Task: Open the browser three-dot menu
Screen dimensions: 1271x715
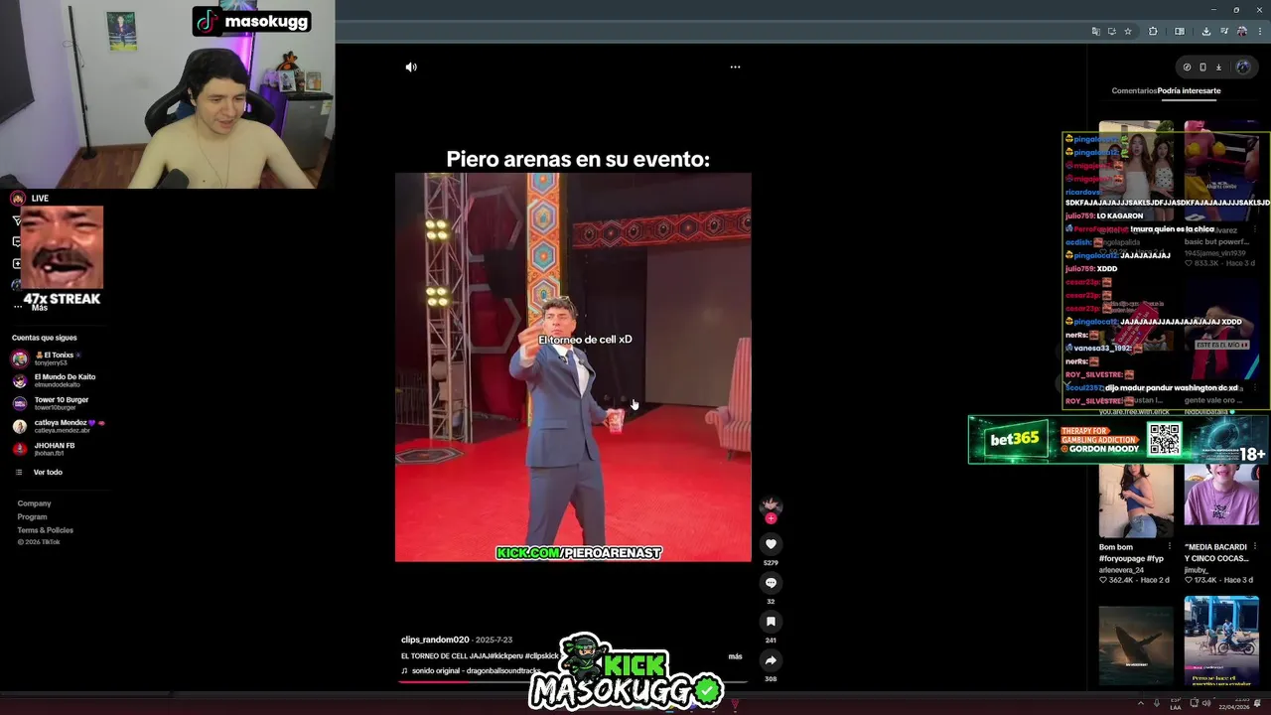Action: point(1259,31)
